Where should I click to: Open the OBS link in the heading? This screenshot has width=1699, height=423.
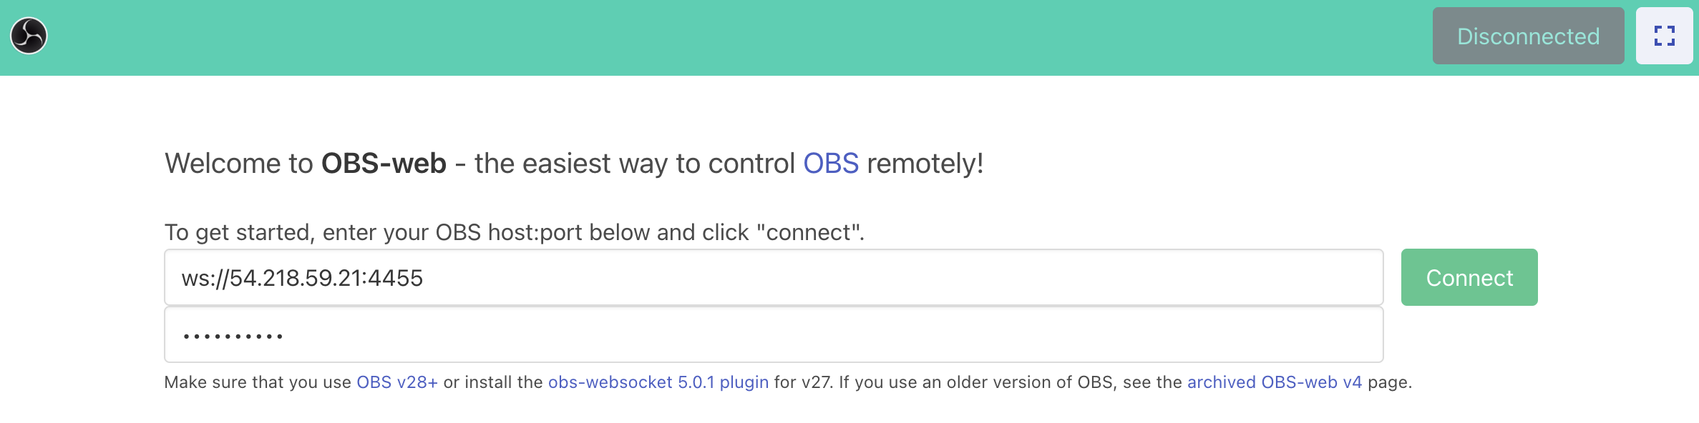pos(830,164)
